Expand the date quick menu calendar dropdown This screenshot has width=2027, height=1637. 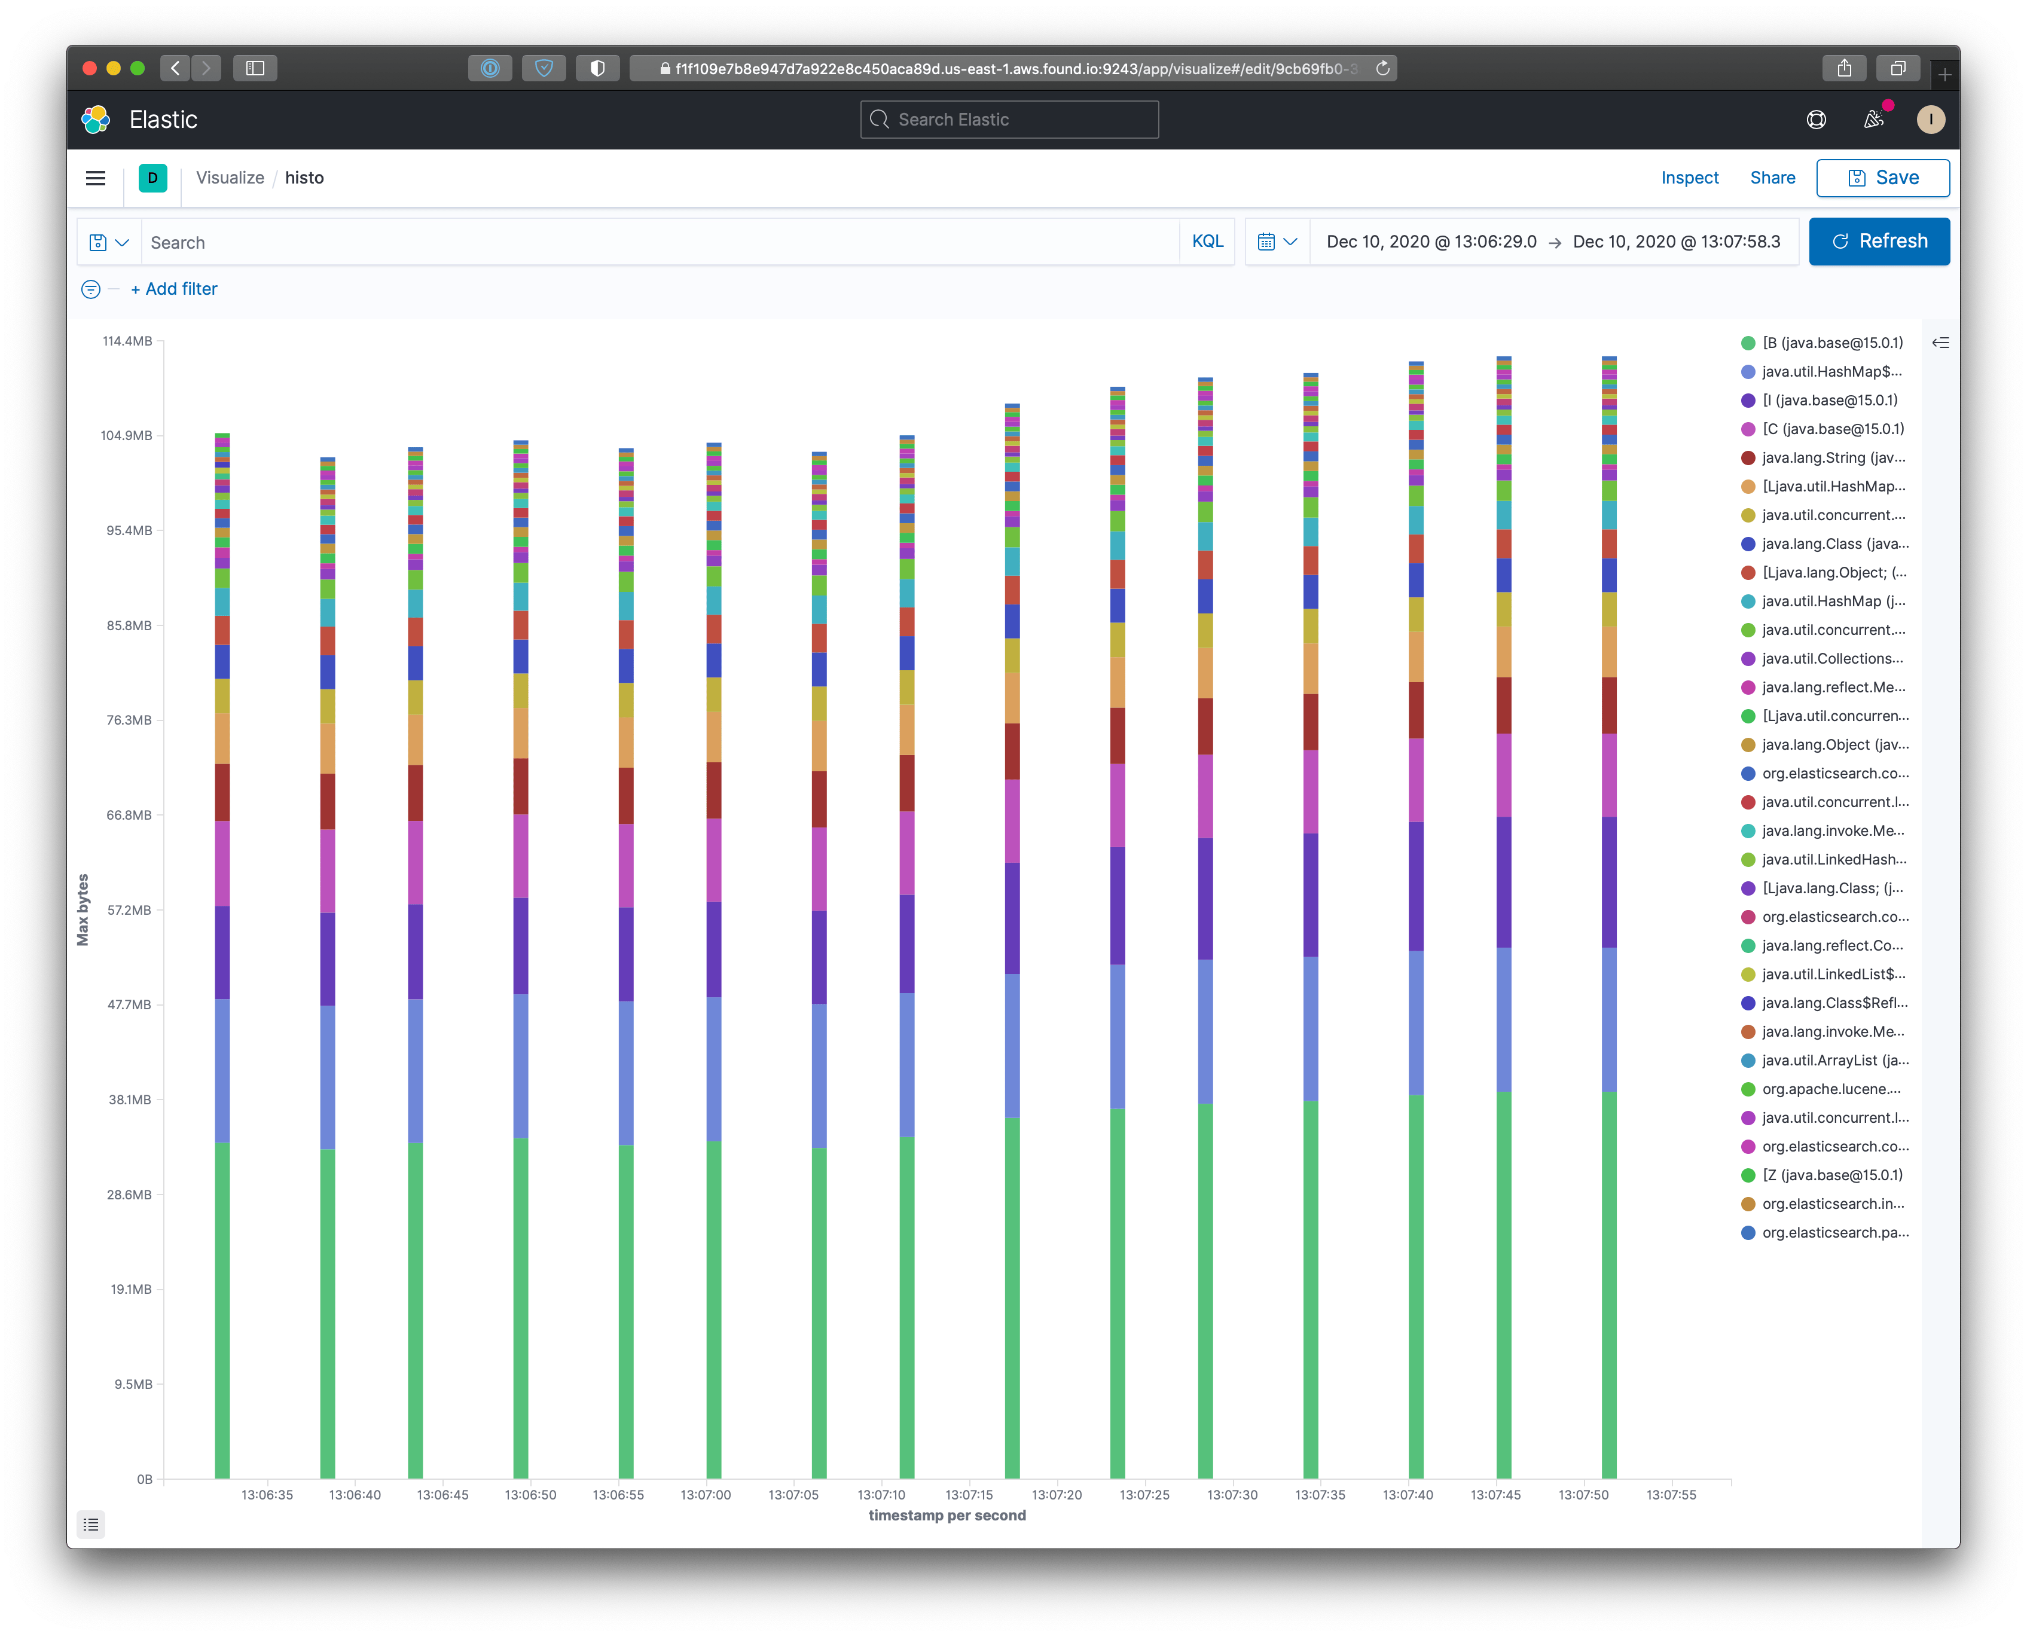pos(1277,242)
